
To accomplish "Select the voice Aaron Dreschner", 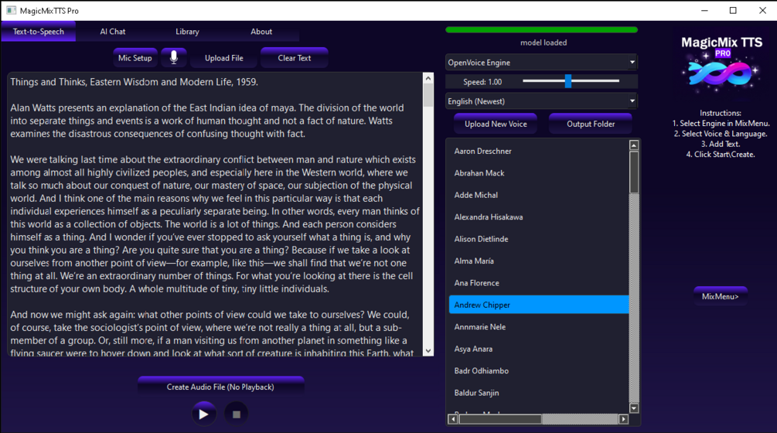I will (539, 151).
